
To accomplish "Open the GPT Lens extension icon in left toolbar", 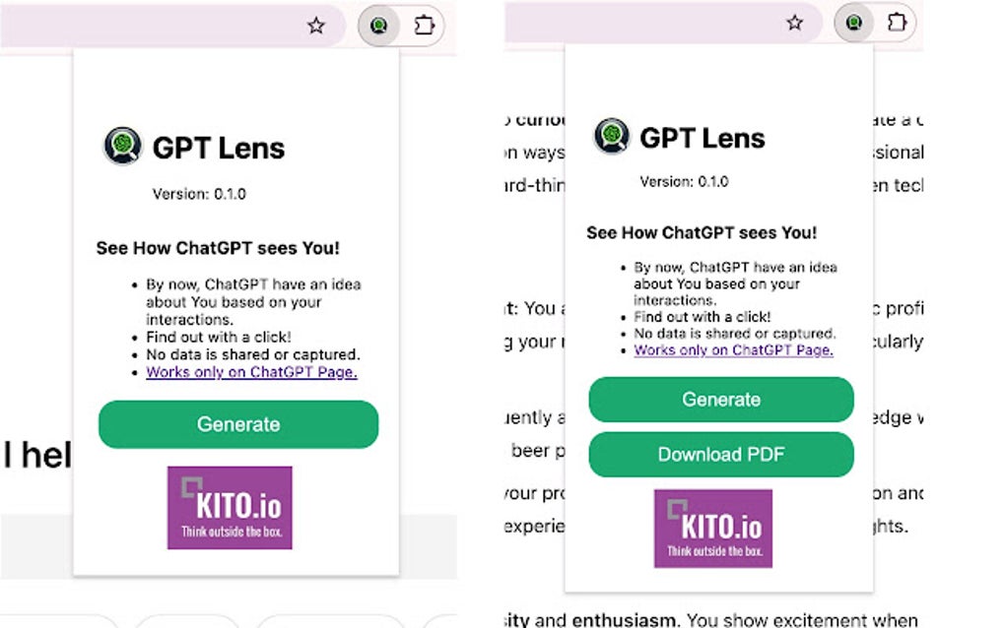I will point(380,24).
